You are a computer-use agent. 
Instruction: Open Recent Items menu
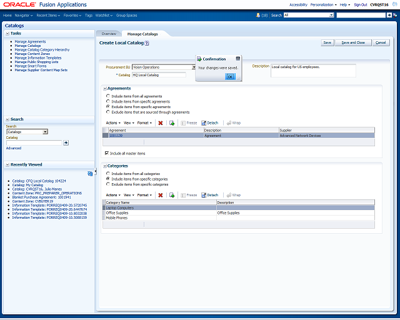48,15
